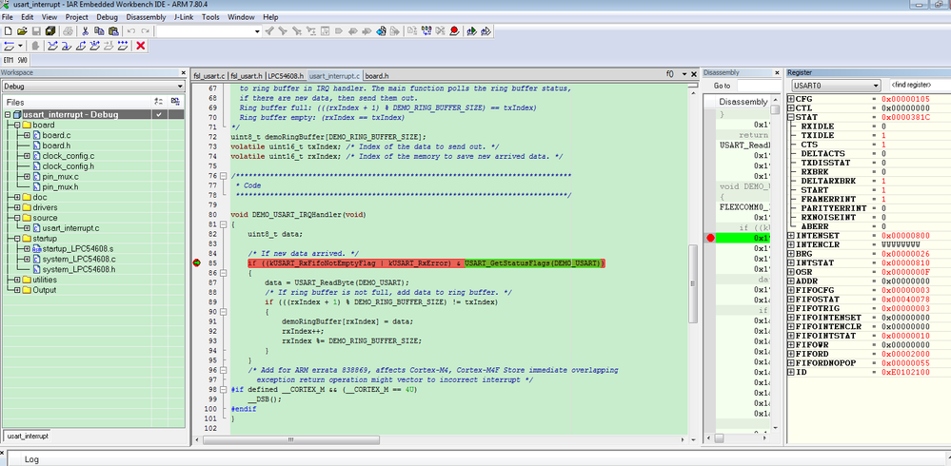
Task: Expand the drivers folder
Action: 17,207
